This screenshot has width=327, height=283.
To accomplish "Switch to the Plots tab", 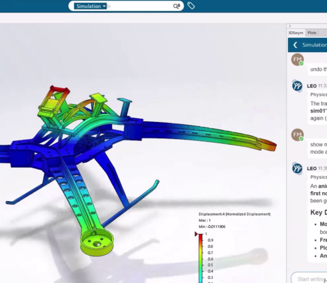I will (312, 32).
